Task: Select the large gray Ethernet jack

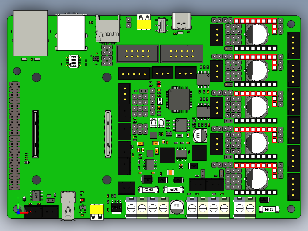Action: click(31, 33)
